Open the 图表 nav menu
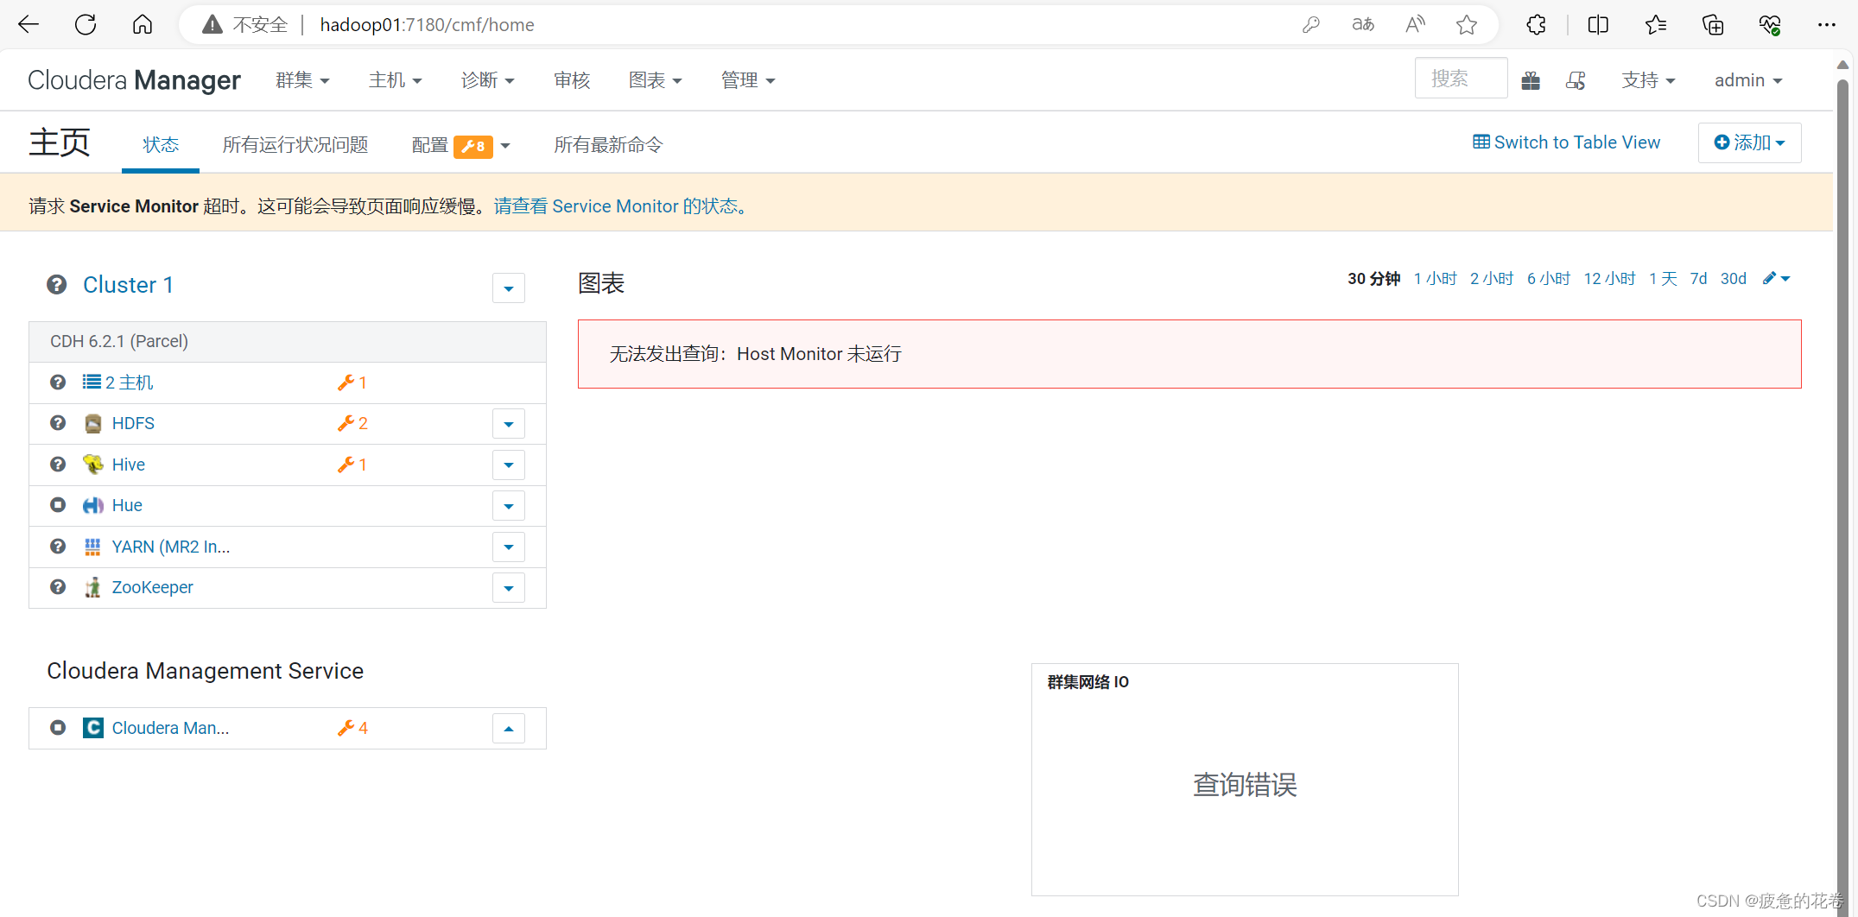1858x917 pixels. [x=655, y=80]
